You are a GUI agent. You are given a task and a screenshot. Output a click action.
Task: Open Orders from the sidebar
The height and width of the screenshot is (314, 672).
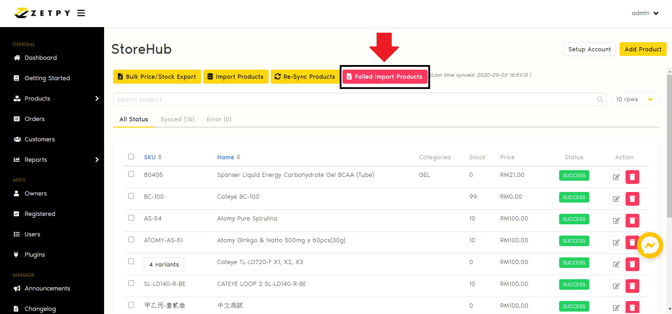tap(34, 119)
